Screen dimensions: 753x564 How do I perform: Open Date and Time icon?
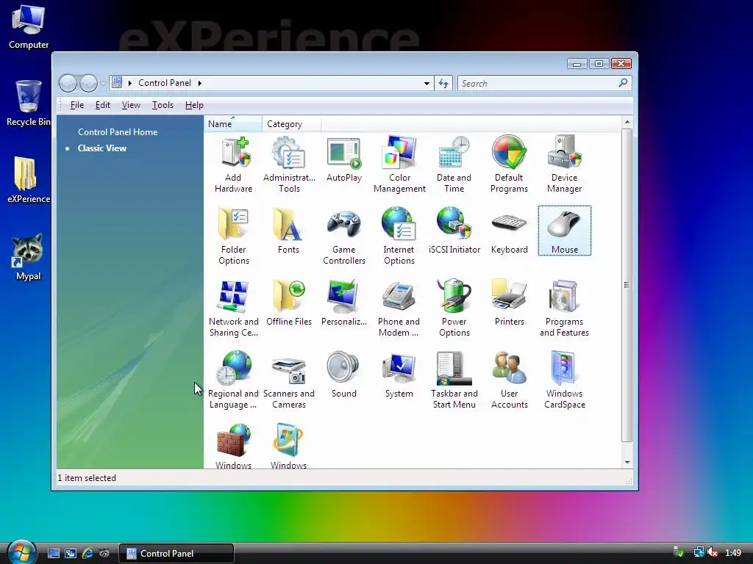click(454, 164)
